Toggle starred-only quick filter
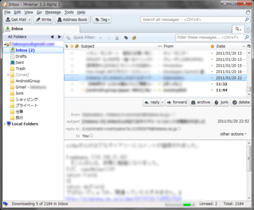254x210 pixels. pos(109,38)
